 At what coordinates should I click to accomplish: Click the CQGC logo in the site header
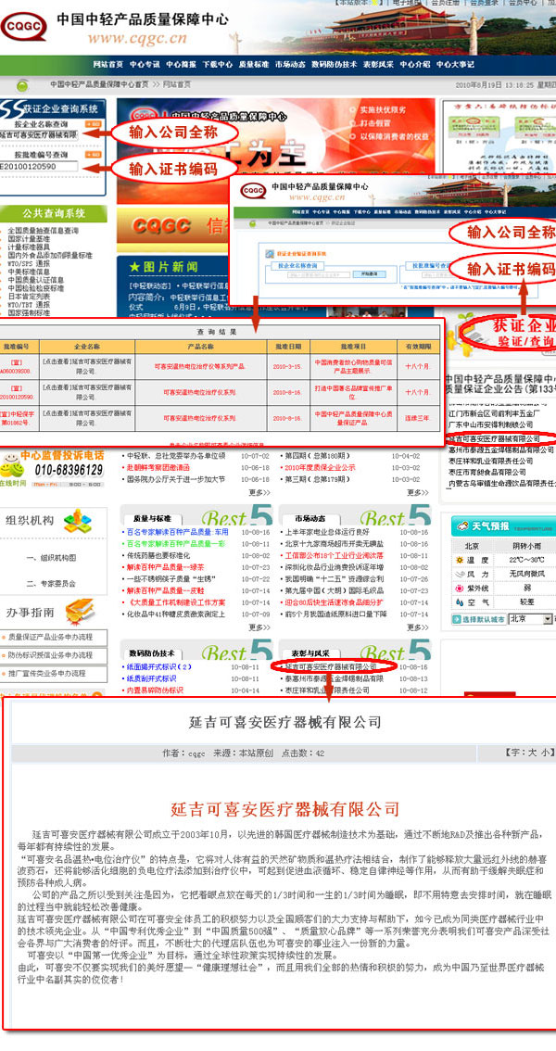(x=23, y=26)
